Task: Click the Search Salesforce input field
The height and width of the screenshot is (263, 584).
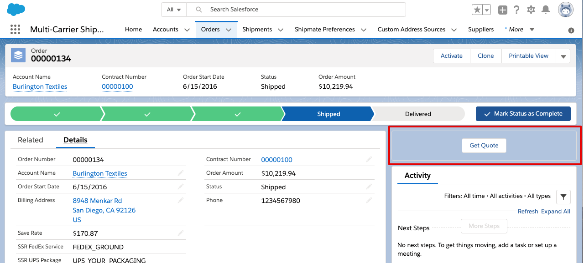Action: (297, 10)
